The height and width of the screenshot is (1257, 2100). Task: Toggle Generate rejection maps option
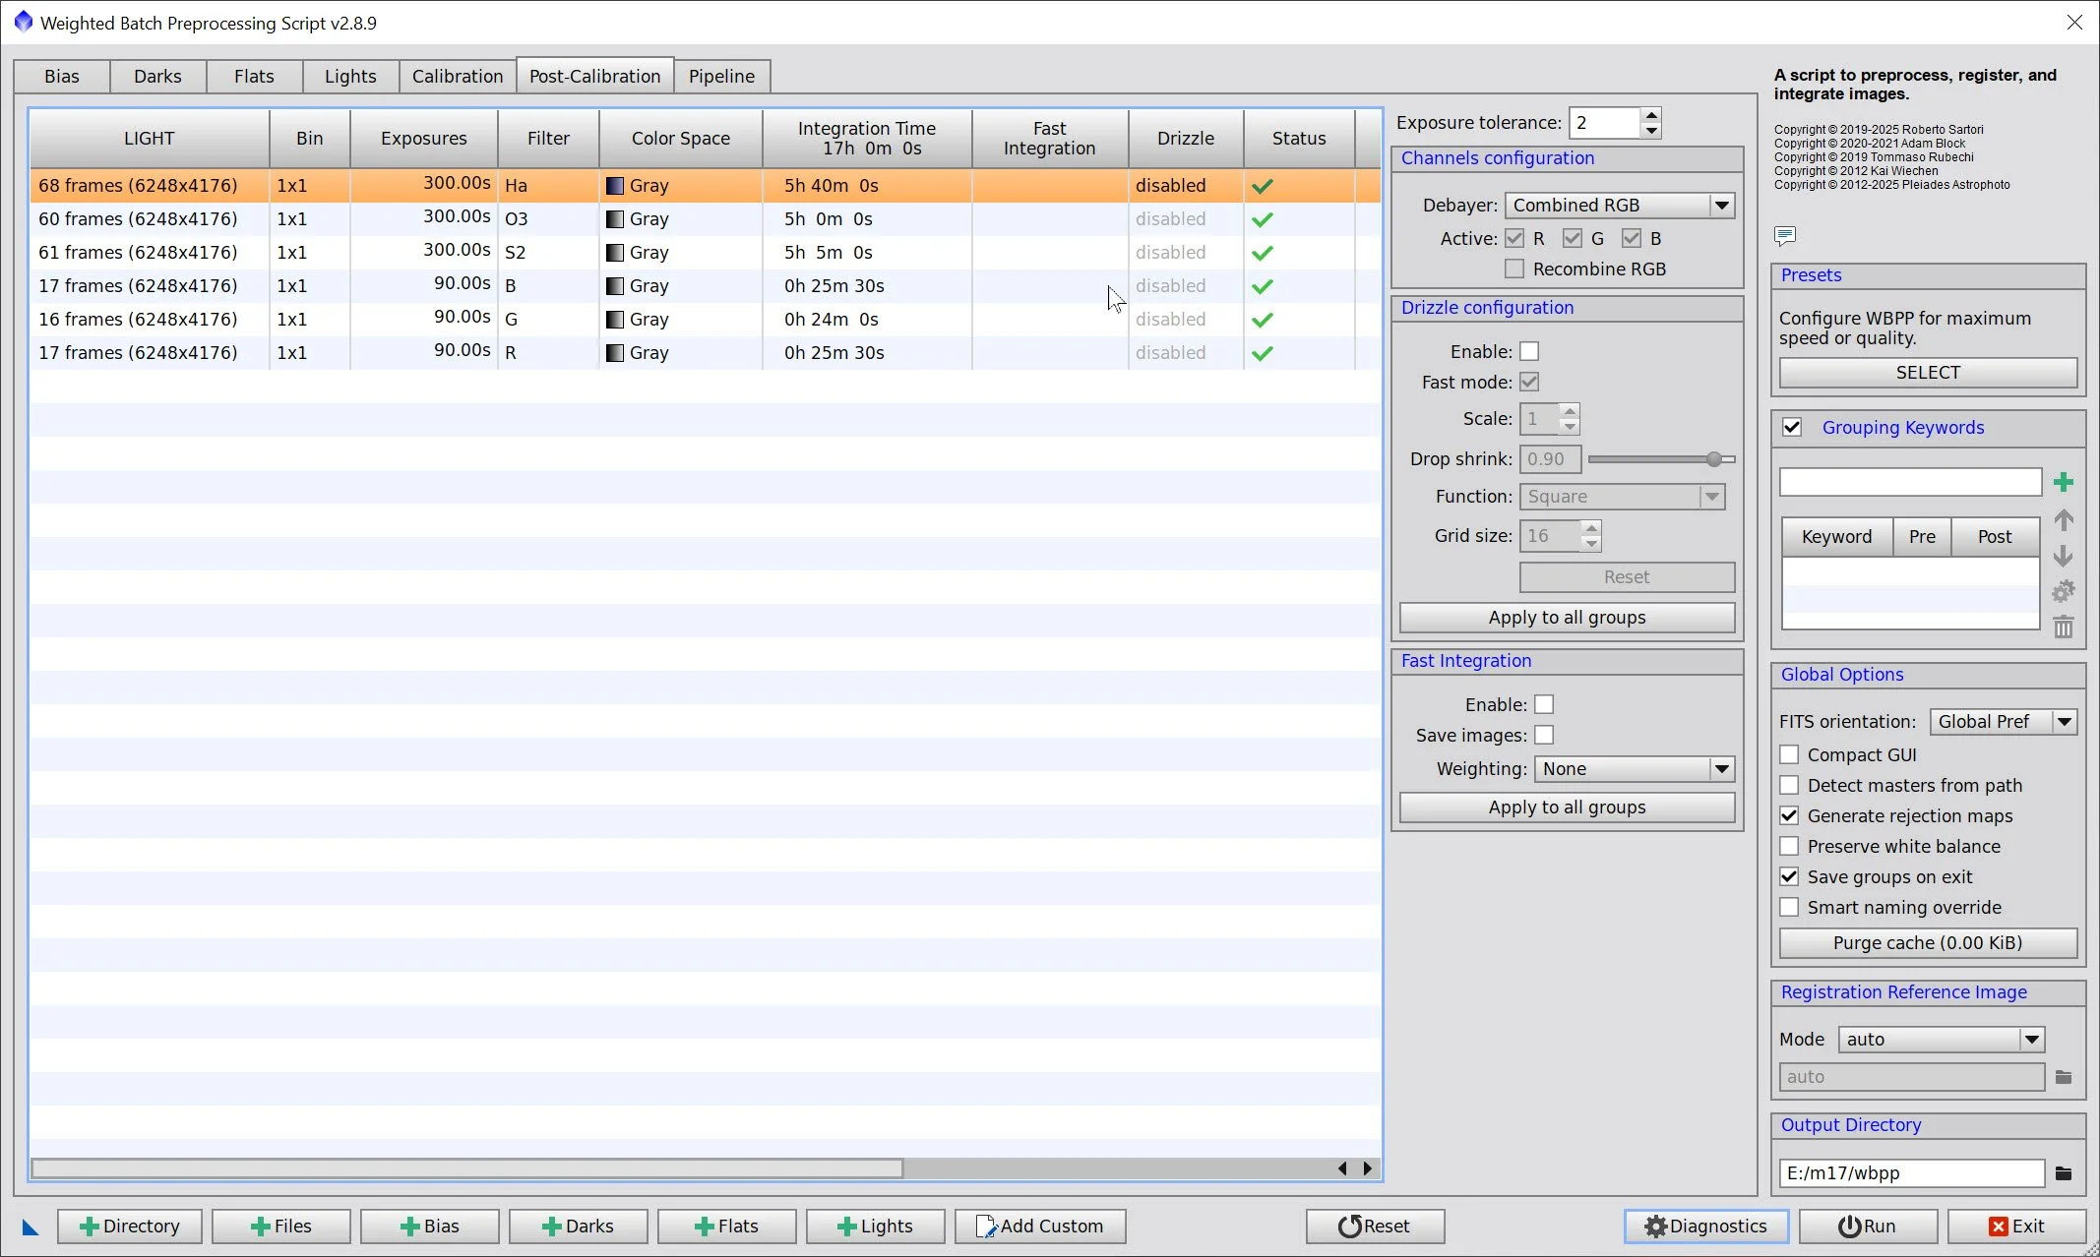click(x=1790, y=815)
